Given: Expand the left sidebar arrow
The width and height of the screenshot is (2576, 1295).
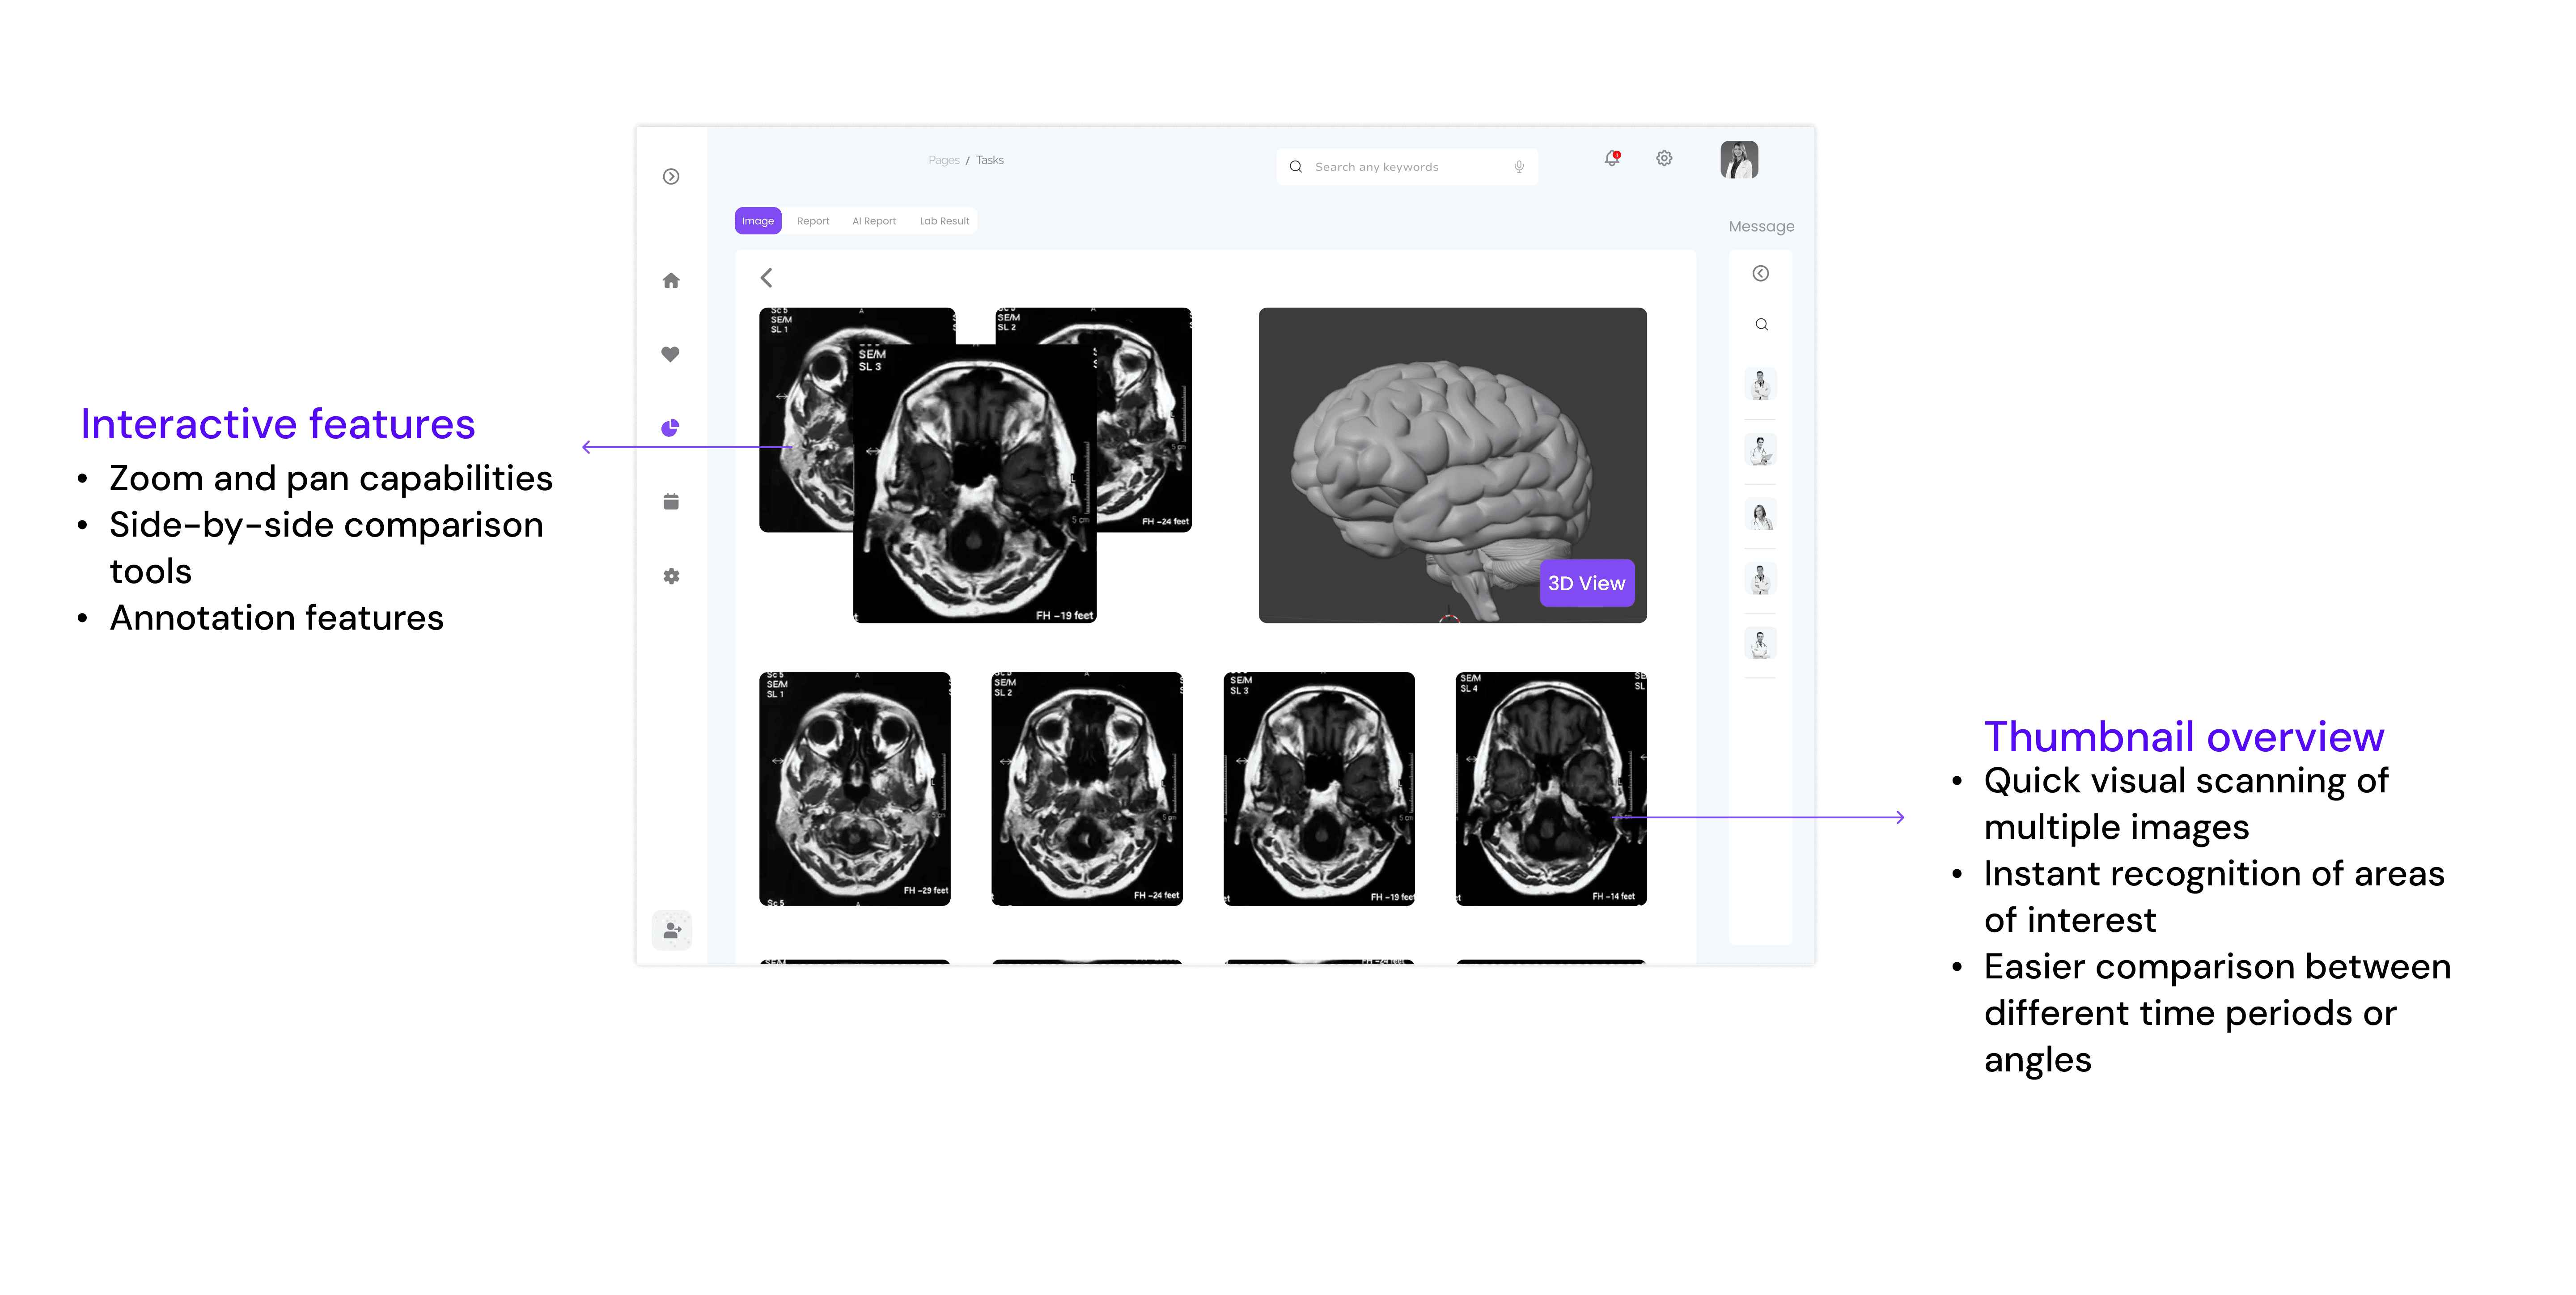Looking at the screenshot, I should point(671,177).
